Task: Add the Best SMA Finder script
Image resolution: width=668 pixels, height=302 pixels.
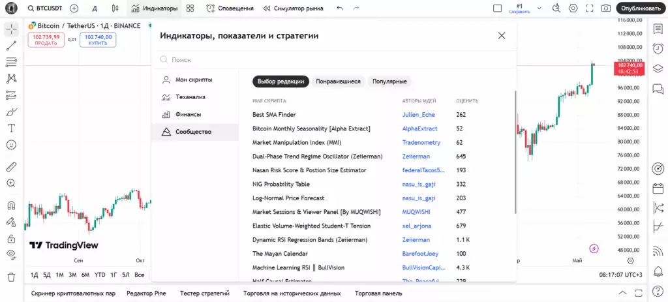Action: [274, 115]
